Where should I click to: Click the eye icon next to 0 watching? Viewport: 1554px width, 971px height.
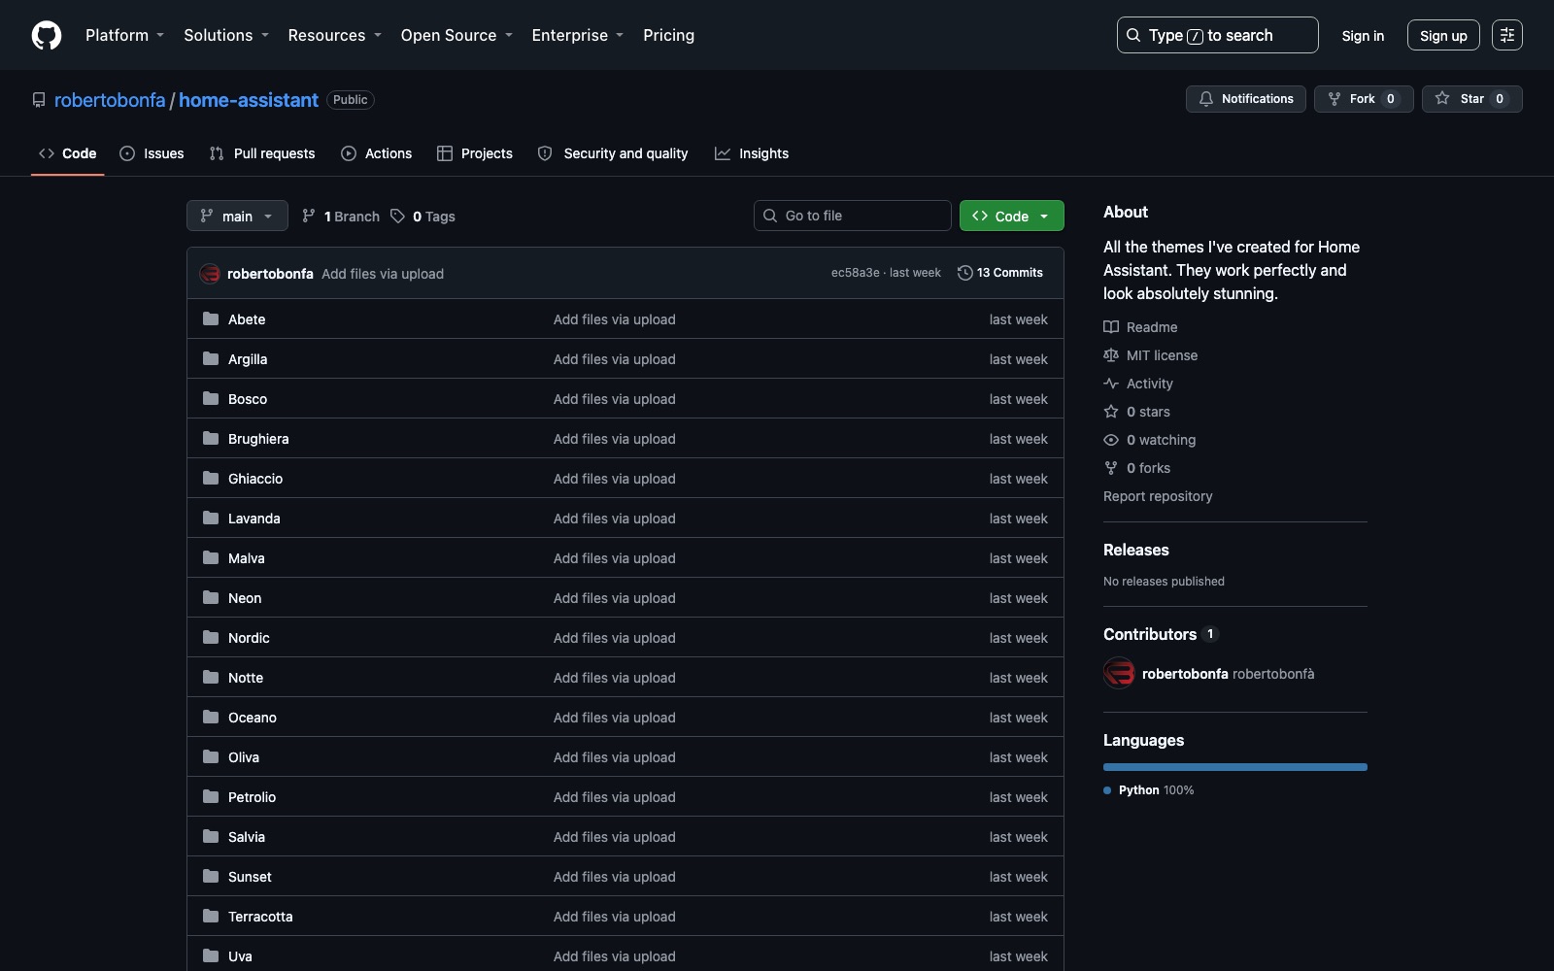tap(1111, 440)
